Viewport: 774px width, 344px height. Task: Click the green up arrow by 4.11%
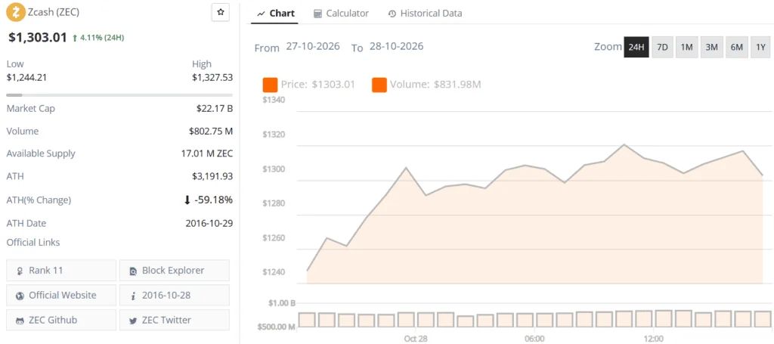[75, 38]
